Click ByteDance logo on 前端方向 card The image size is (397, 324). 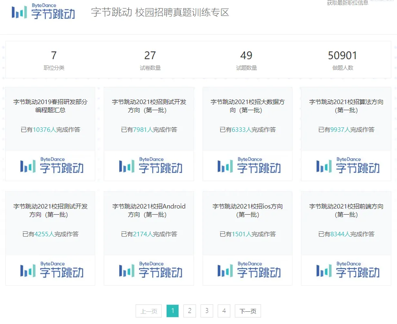coord(348,270)
